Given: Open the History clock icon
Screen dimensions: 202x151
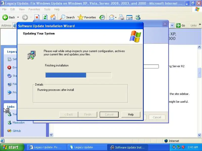Looking at the screenshot, I should click(x=102, y=17).
